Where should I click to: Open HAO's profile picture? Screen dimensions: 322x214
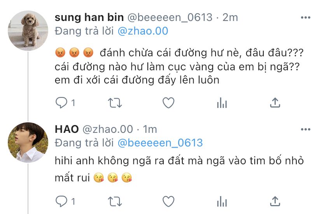28,143
